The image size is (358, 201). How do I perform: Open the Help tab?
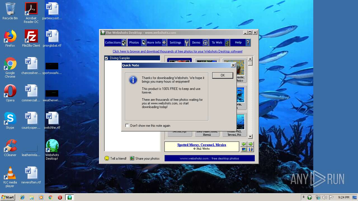[241, 42]
